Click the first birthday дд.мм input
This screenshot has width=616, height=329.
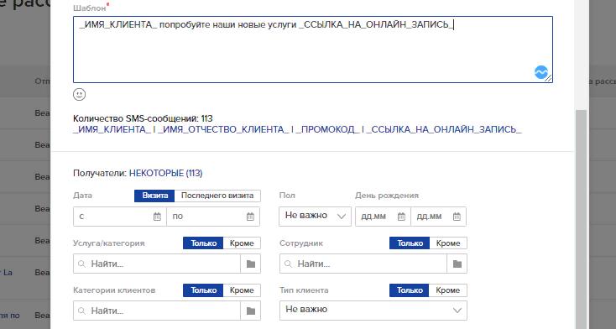(x=383, y=217)
